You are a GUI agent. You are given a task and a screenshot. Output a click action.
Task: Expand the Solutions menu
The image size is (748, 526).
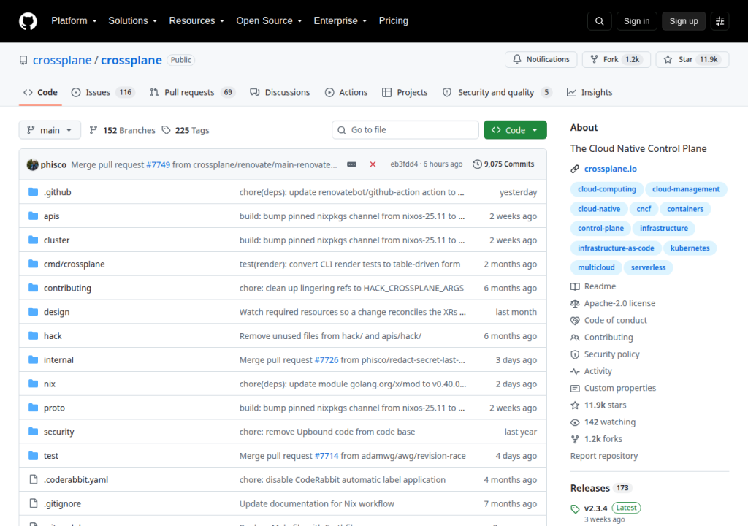[133, 21]
